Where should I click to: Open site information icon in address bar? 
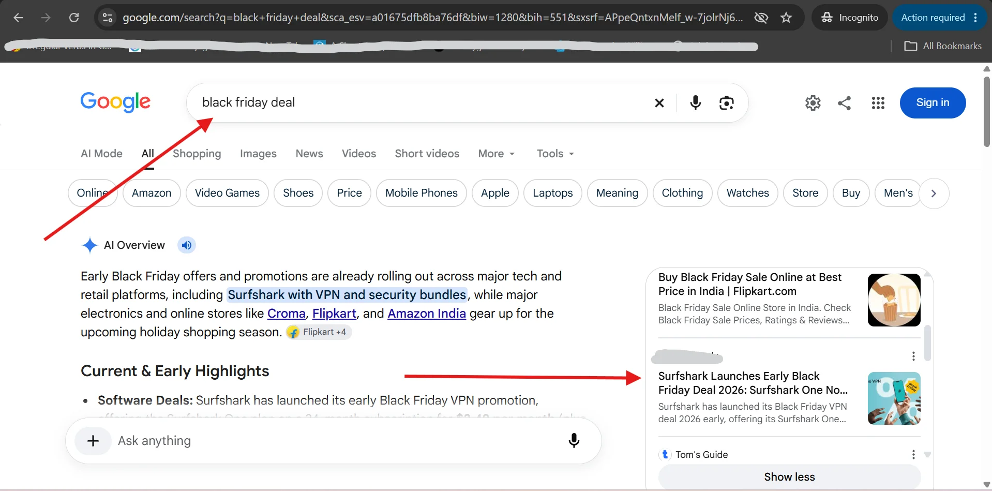click(108, 18)
